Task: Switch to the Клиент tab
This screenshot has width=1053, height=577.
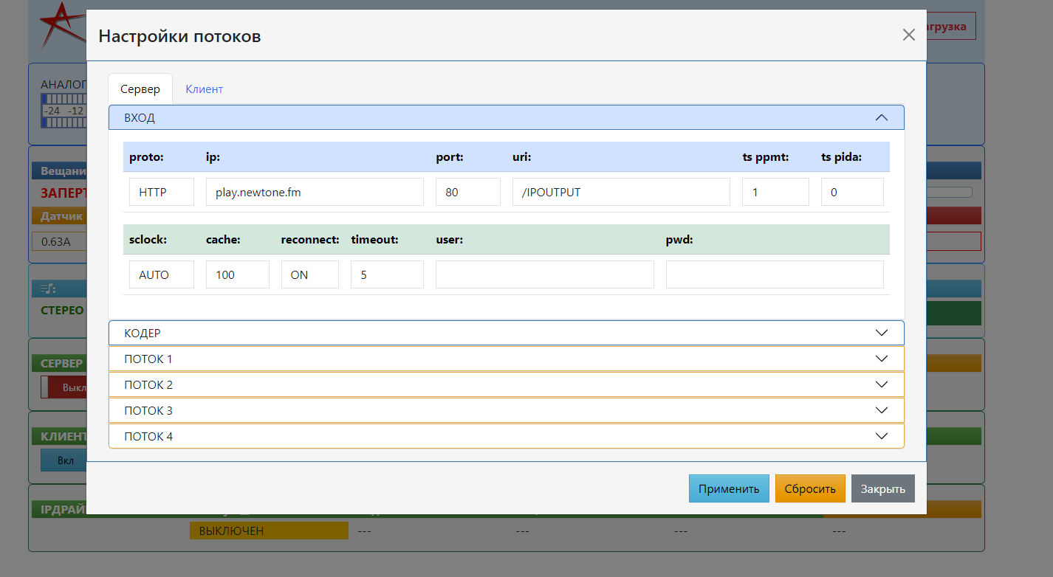Action: [x=204, y=89]
